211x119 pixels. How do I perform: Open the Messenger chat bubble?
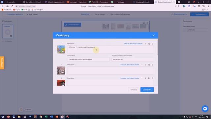point(205,109)
